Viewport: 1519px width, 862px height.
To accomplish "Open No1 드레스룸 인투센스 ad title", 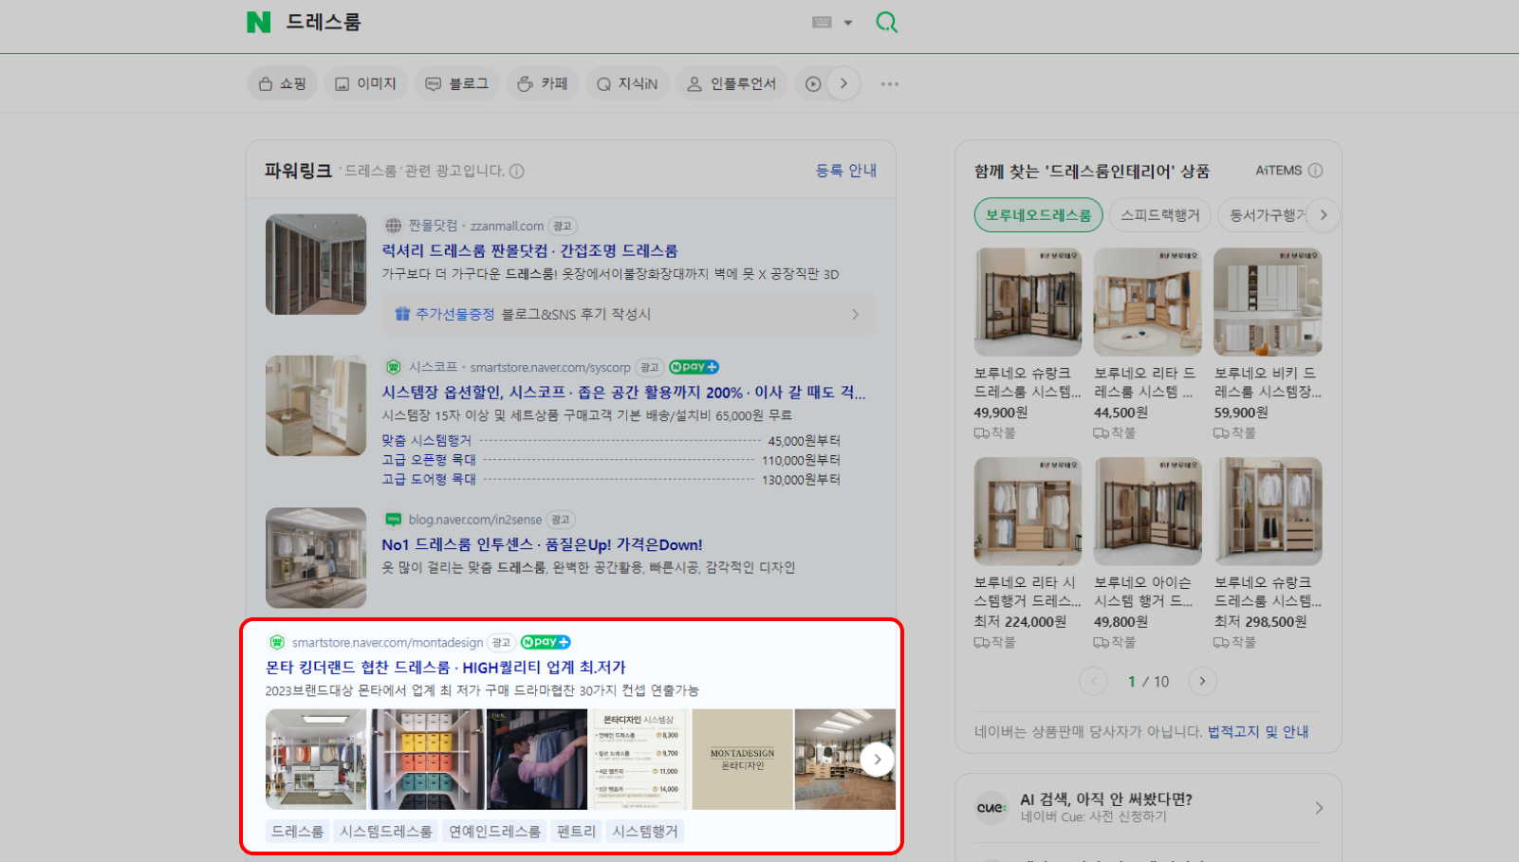I will pyautogui.click(x=542, y=544).
